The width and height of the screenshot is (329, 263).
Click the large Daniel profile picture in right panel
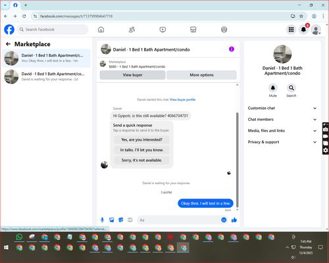coord(282,55)
